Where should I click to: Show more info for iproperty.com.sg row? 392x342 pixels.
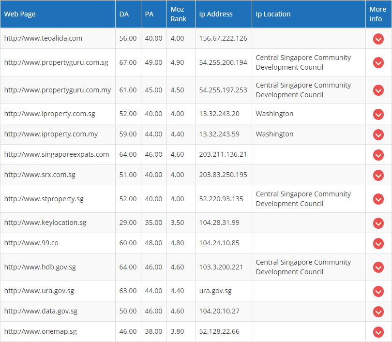[x=378, y=114]
